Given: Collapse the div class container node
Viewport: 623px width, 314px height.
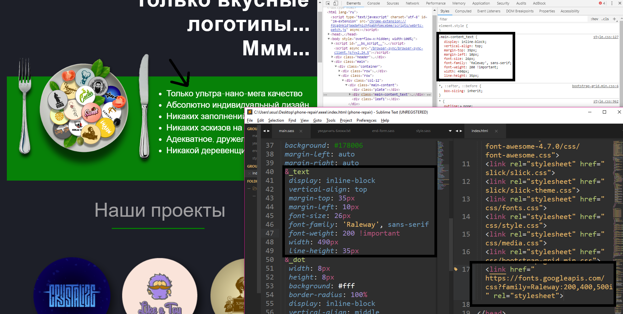Looking at the screenshot, I should pyautogui.click(x=336, y=66).
